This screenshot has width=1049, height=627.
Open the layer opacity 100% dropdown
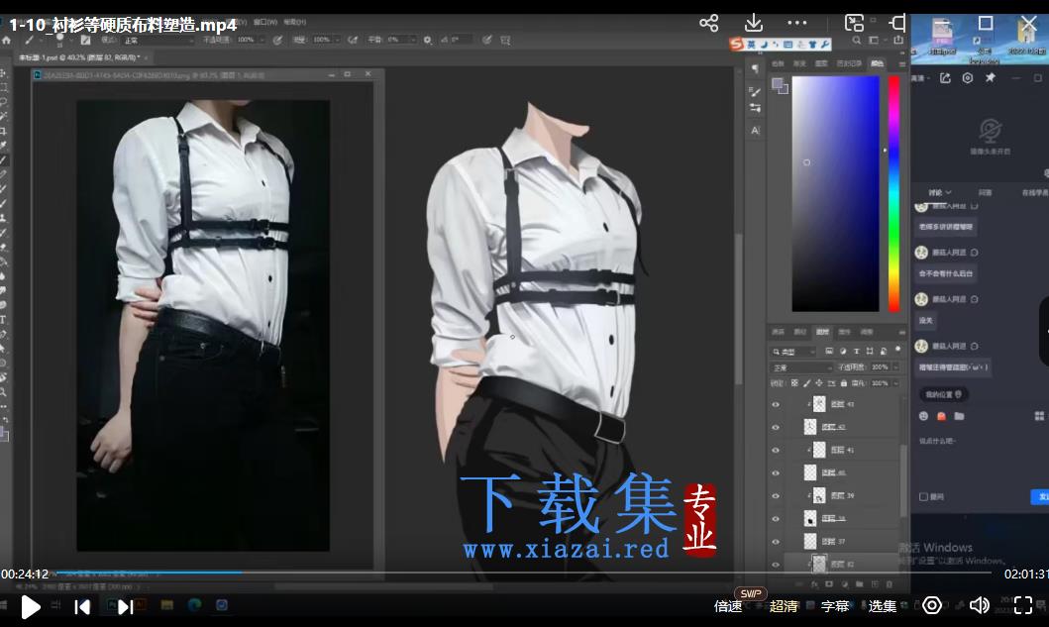click(x=895, y=367)
